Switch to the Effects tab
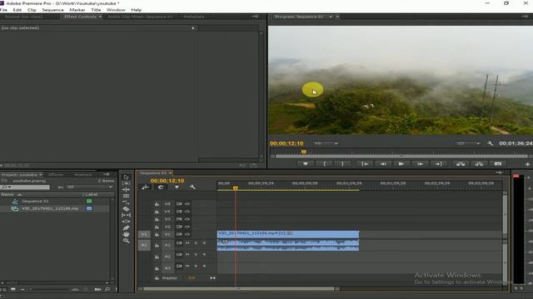The width and height of the screenshot is (533, 299). pyautogui.click(x=56, y=174)
